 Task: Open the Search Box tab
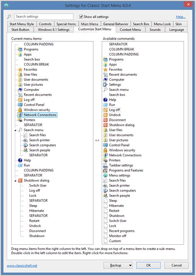(x=141, y=24)
